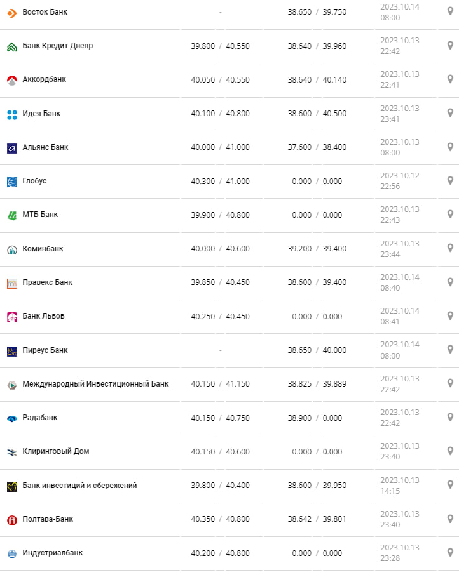Select the Клиринговый Дом bank name
459x575 pixels.
(55, 451)
